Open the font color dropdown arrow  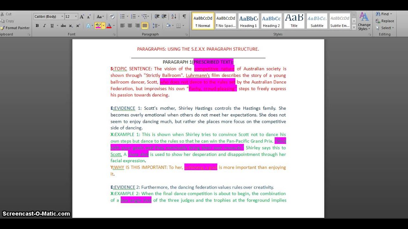114,26
